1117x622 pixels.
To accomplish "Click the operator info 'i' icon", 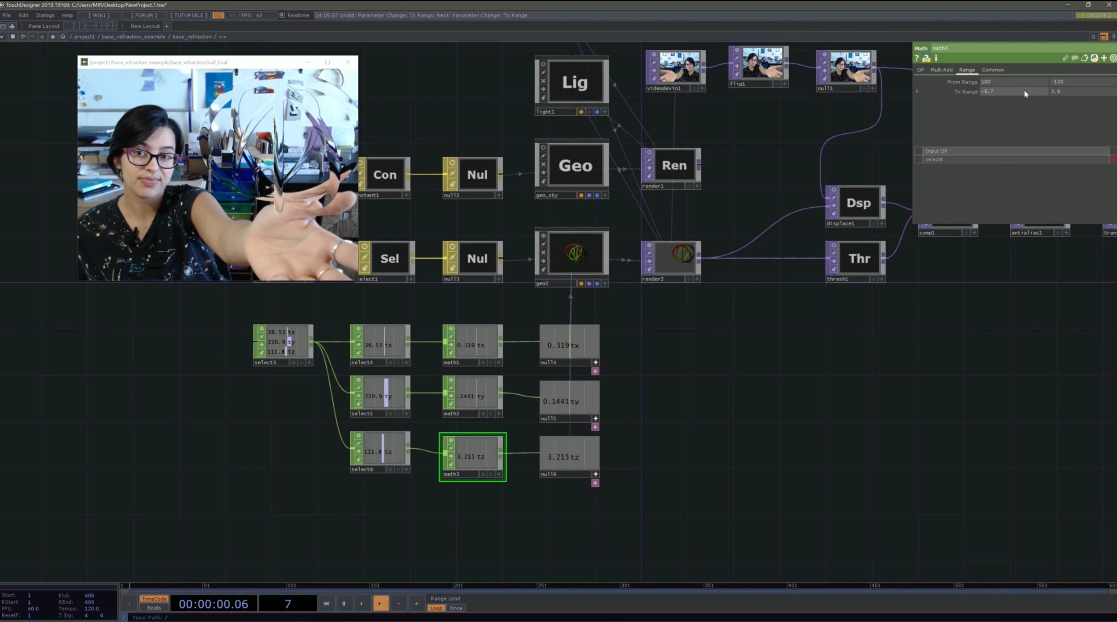I will pos(936,58).
